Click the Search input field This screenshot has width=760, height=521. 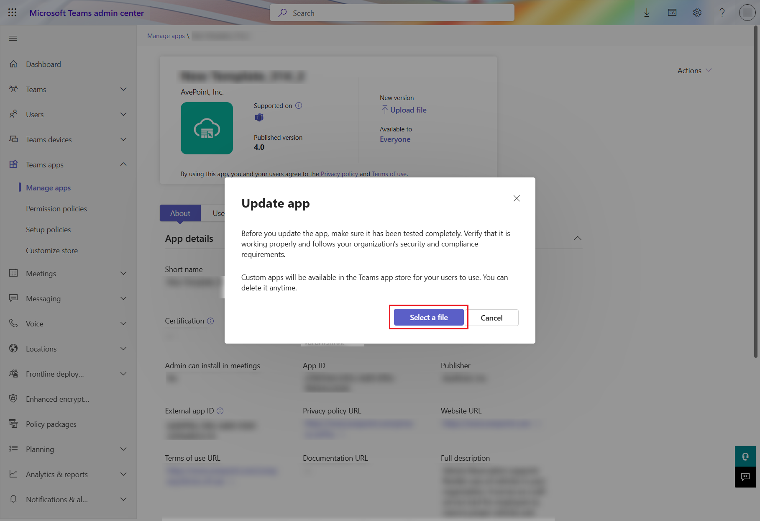(392, 13)
